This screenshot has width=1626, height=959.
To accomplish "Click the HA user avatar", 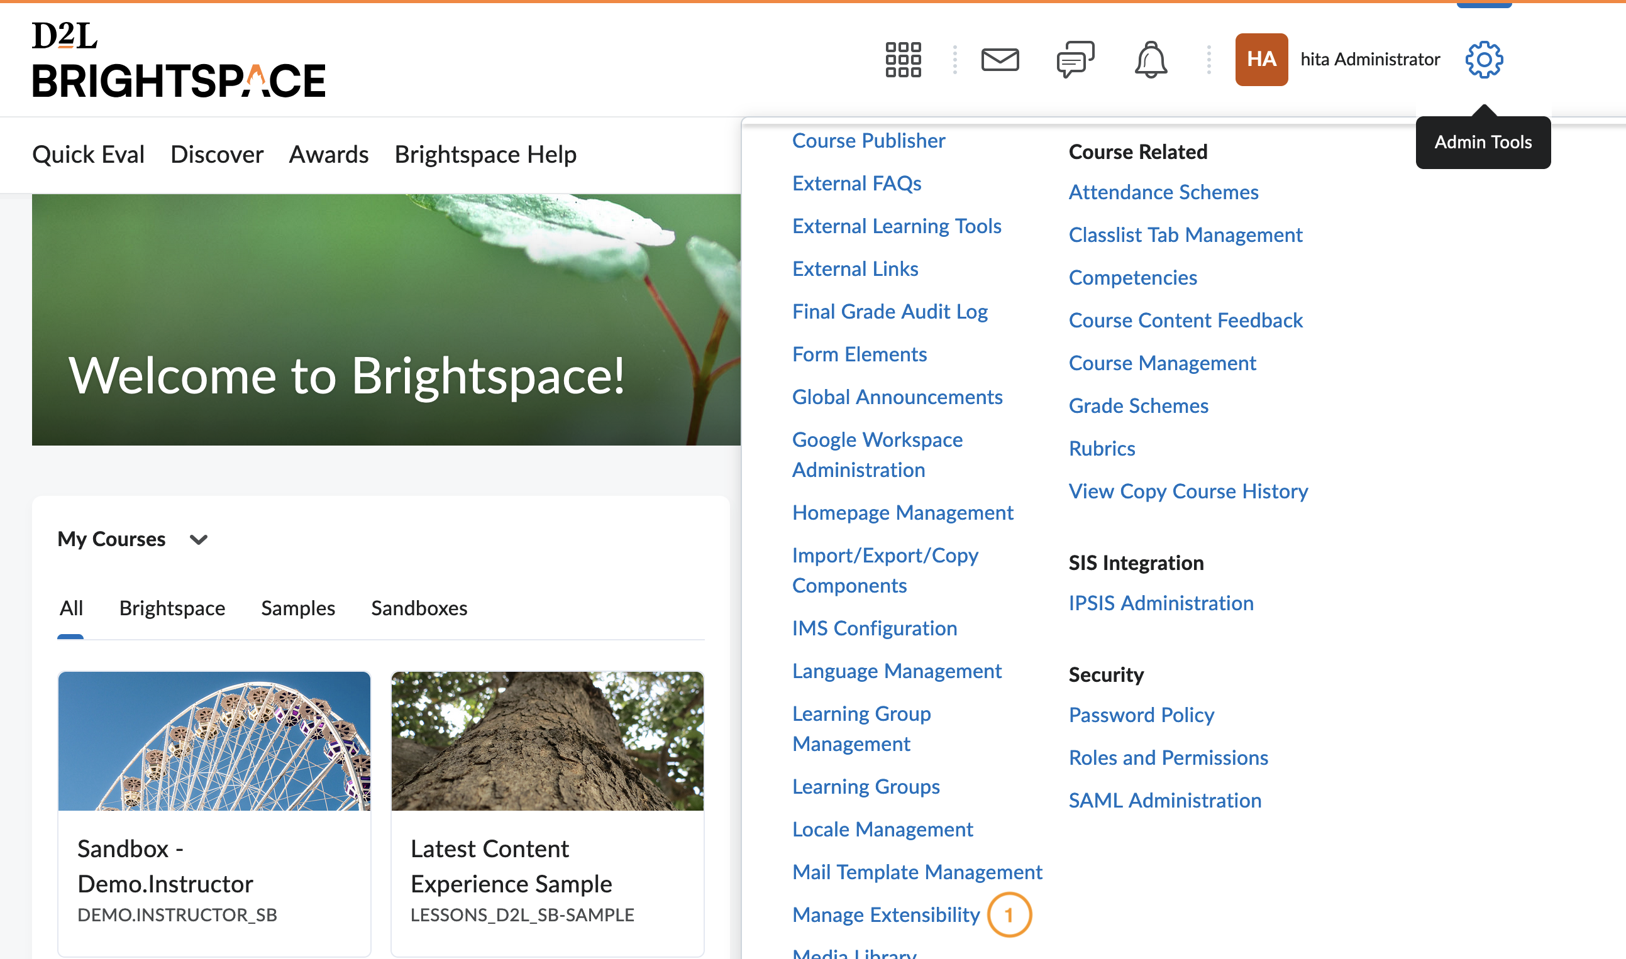I will click(1261, 60).
